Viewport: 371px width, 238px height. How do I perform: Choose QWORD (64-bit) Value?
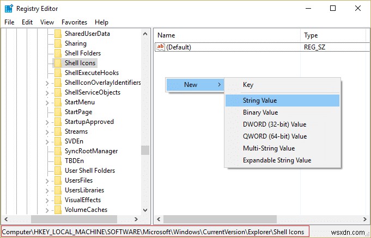(282, 136)
